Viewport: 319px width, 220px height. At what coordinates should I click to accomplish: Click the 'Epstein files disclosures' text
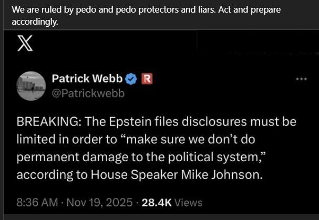coord(178,122)
